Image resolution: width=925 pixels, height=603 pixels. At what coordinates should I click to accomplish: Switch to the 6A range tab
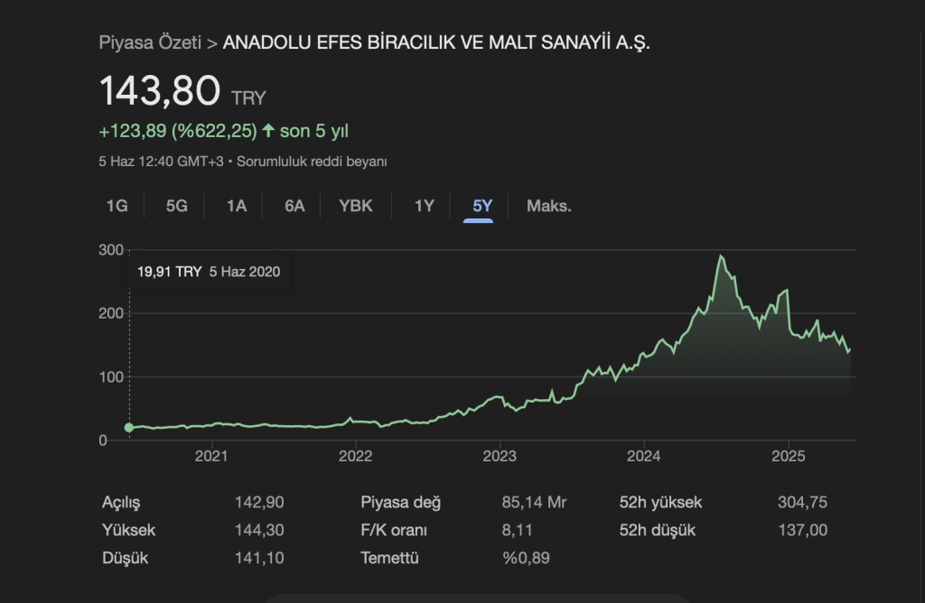tap(294, 206)
